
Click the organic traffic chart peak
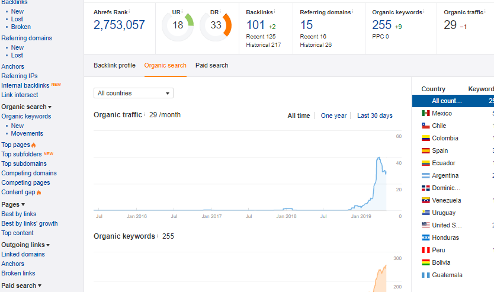[x=379, y=158]
